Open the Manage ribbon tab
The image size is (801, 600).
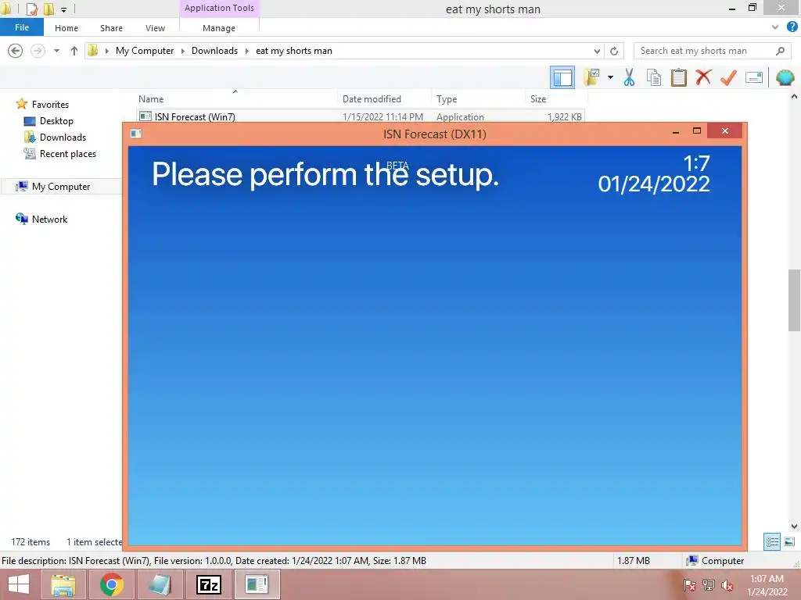(x=219, y=28)
